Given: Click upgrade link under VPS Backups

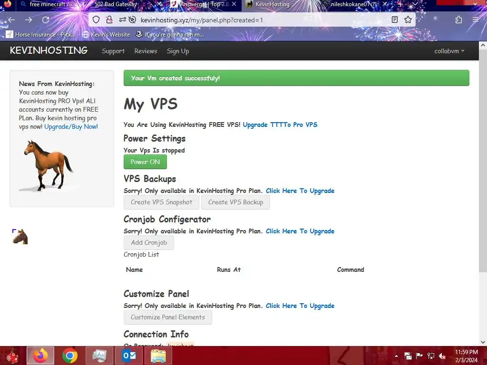Looking at the screenshot, I should pos(300,191).
